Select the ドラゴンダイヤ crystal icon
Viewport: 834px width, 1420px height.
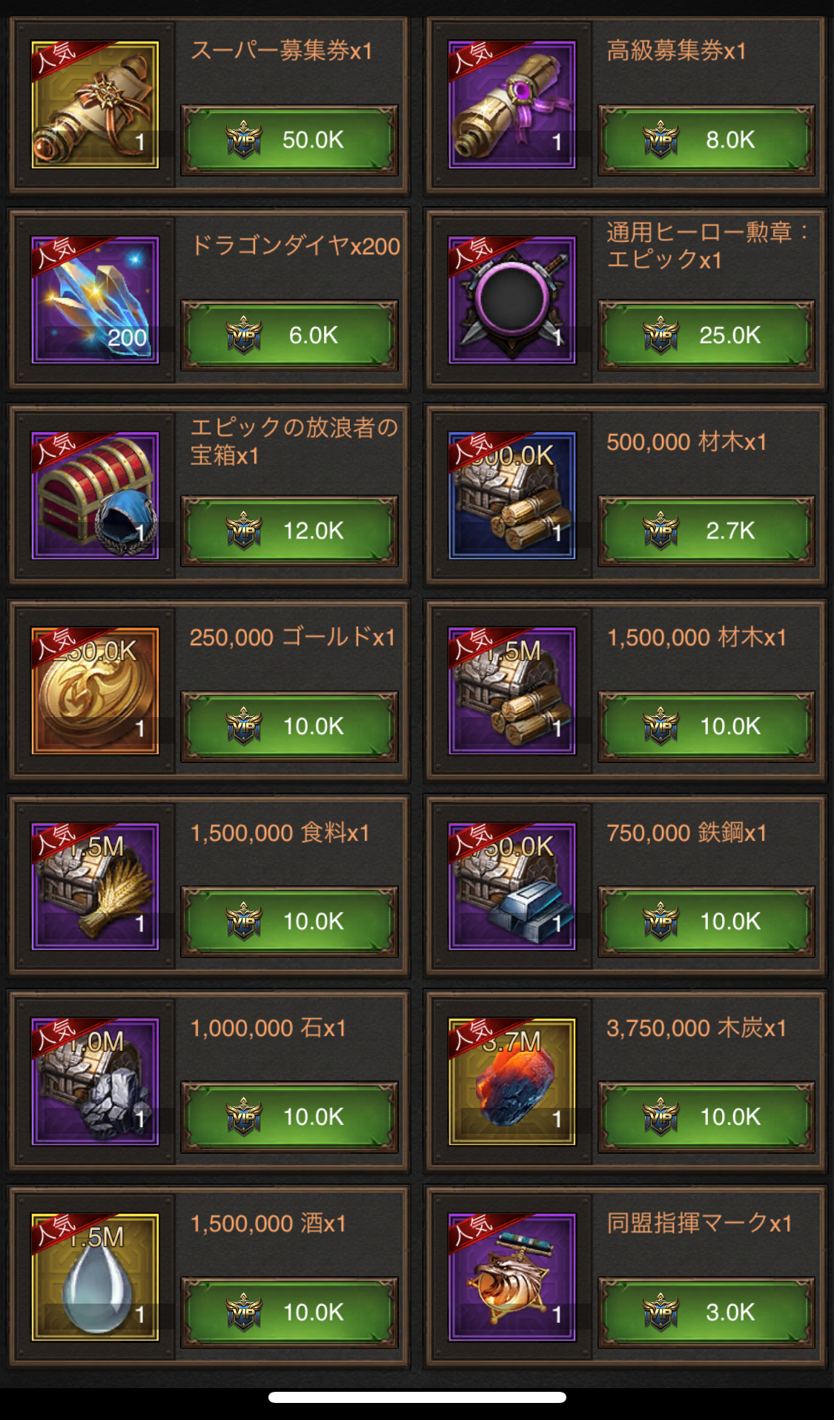(95, 300)
